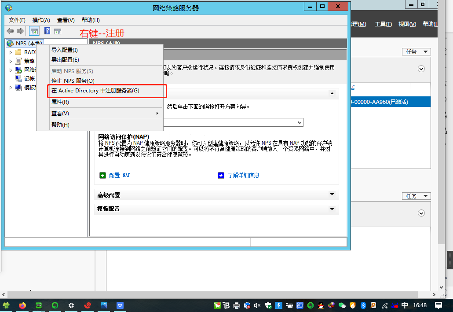Go forward with the toolbar forward arrow
Screen dimensions: 453x312
pyautogui.click(x=20, y=31)
